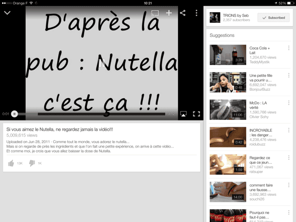Minimize the video player with the down chevron
Viewport: 296px width, 222px height.
point(7,13)
